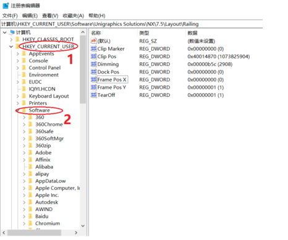Click the TearOff DWORD value icon
Viewport: 288px width, 240px height.
point(93,95)
